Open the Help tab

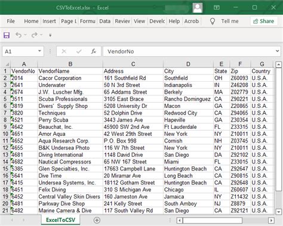click(174, 21)
